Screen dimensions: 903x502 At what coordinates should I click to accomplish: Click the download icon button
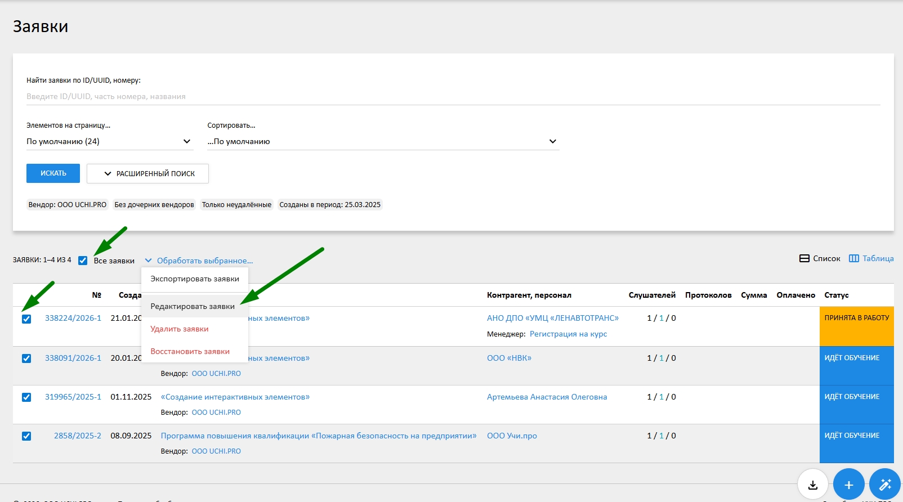(812, 485)
